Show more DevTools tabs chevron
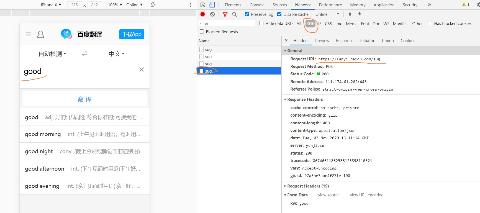The height and width of the screenshot is (213, 480). [x=429, y=5]
